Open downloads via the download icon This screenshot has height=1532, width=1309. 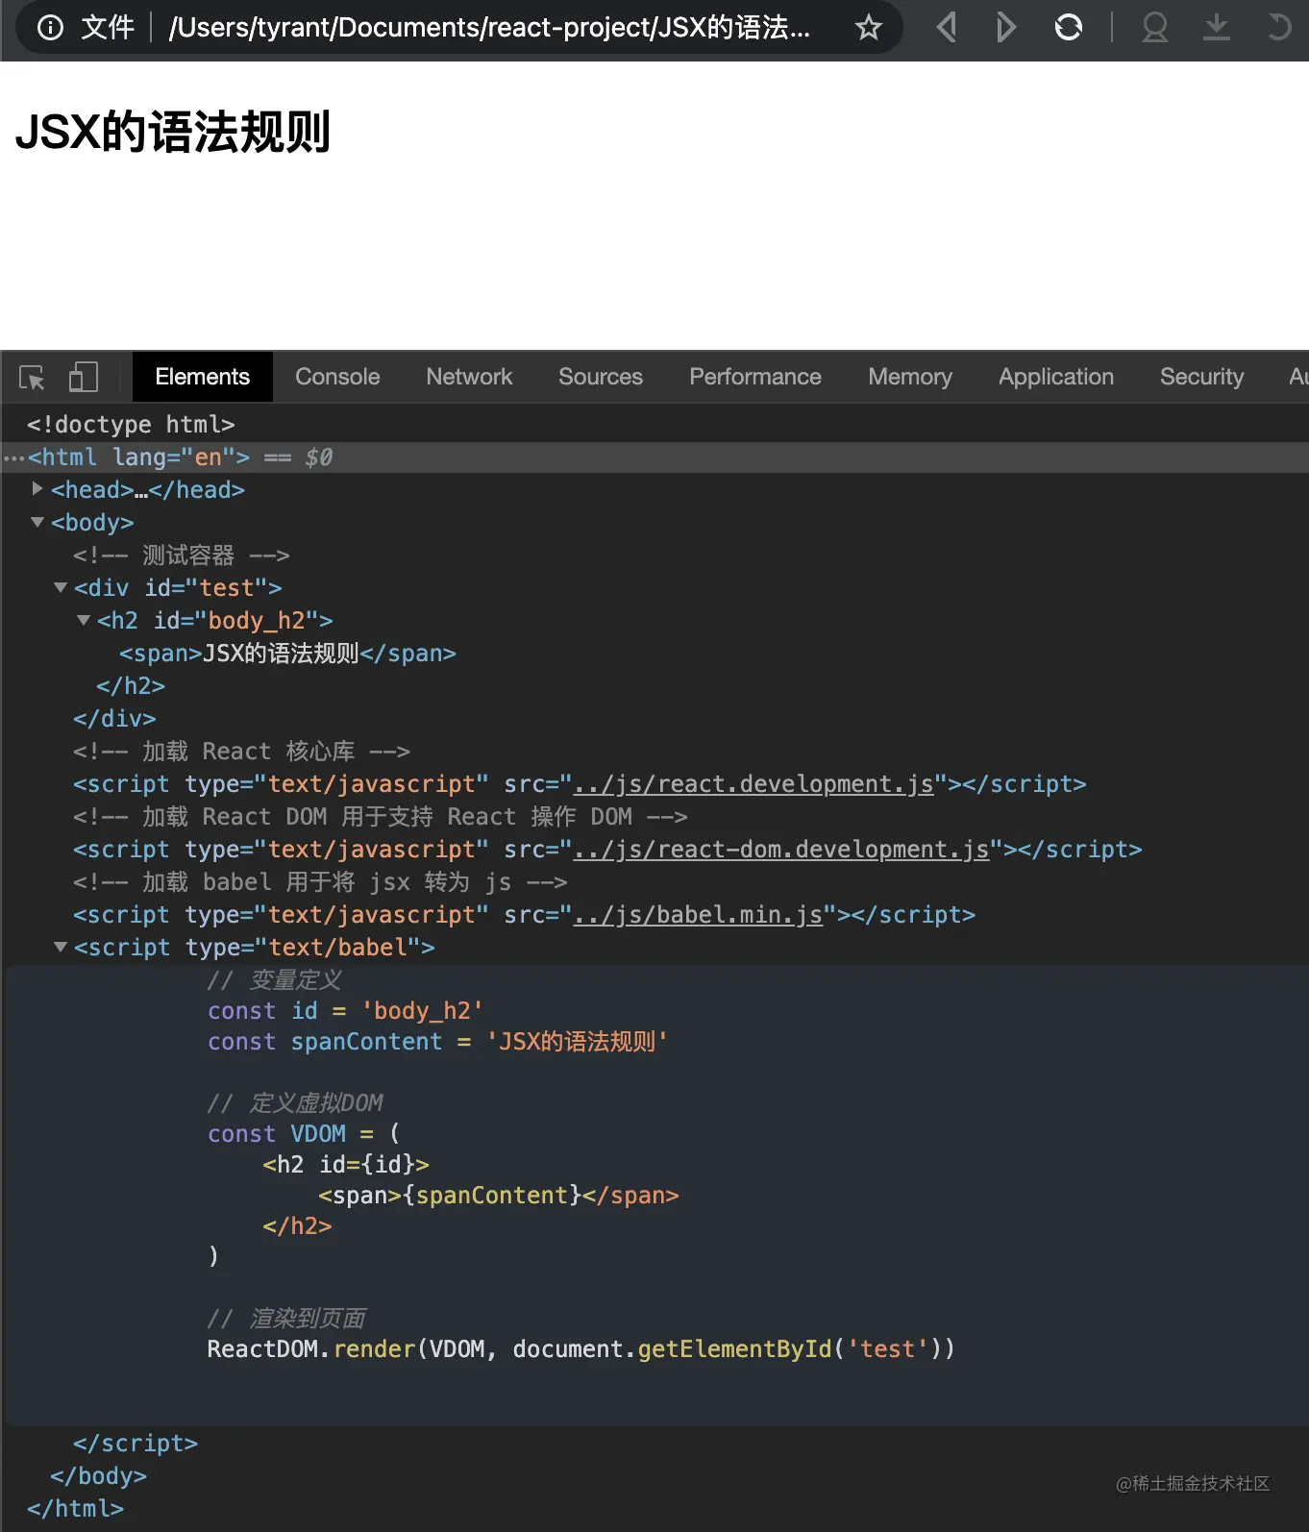(x=1217, y=27)
